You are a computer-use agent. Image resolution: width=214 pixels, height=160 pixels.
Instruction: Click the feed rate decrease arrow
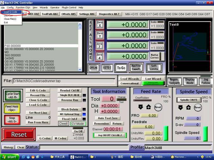coord(141,107)
